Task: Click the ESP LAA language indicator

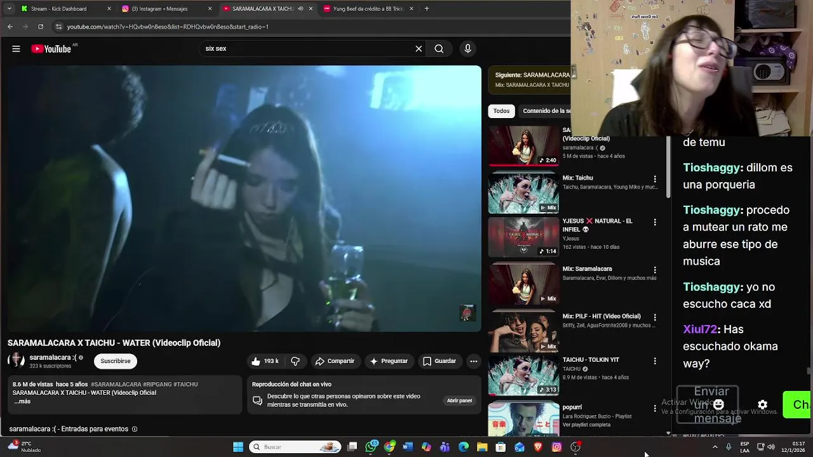Action: click(x=744, y=447)
